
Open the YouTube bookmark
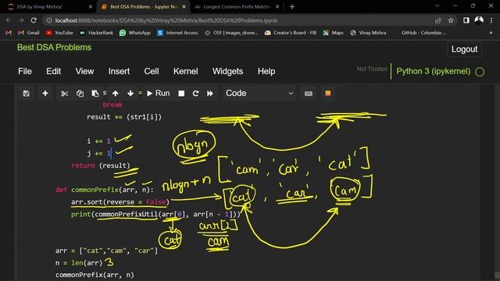[59, 33]
